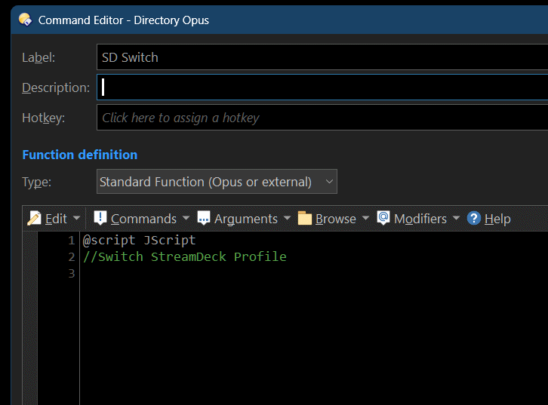Screen dimensions: 548x405
Task: Open the Modifiers dropdown arrow
Action: (x=457, y=218)
